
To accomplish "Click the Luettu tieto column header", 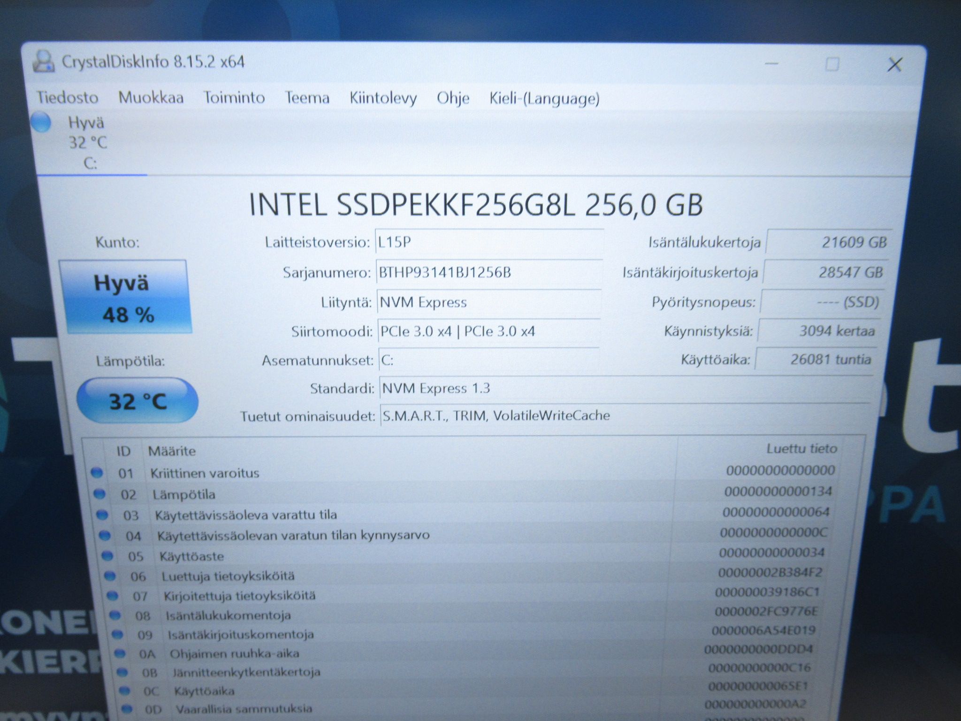I will point(802,449).
